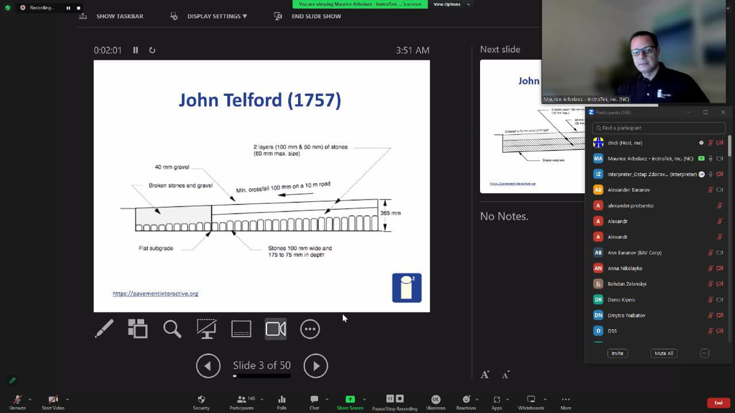Screen dimensions: 735x413
Task: Open the Polls panel in Zoom toolbar
Action: pyautogui.click(x=281, y=402)
